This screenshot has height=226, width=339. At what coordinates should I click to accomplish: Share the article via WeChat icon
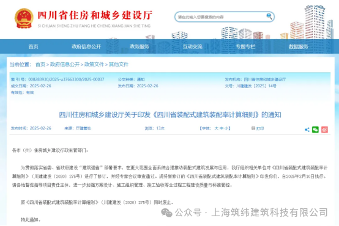point(315,129)
